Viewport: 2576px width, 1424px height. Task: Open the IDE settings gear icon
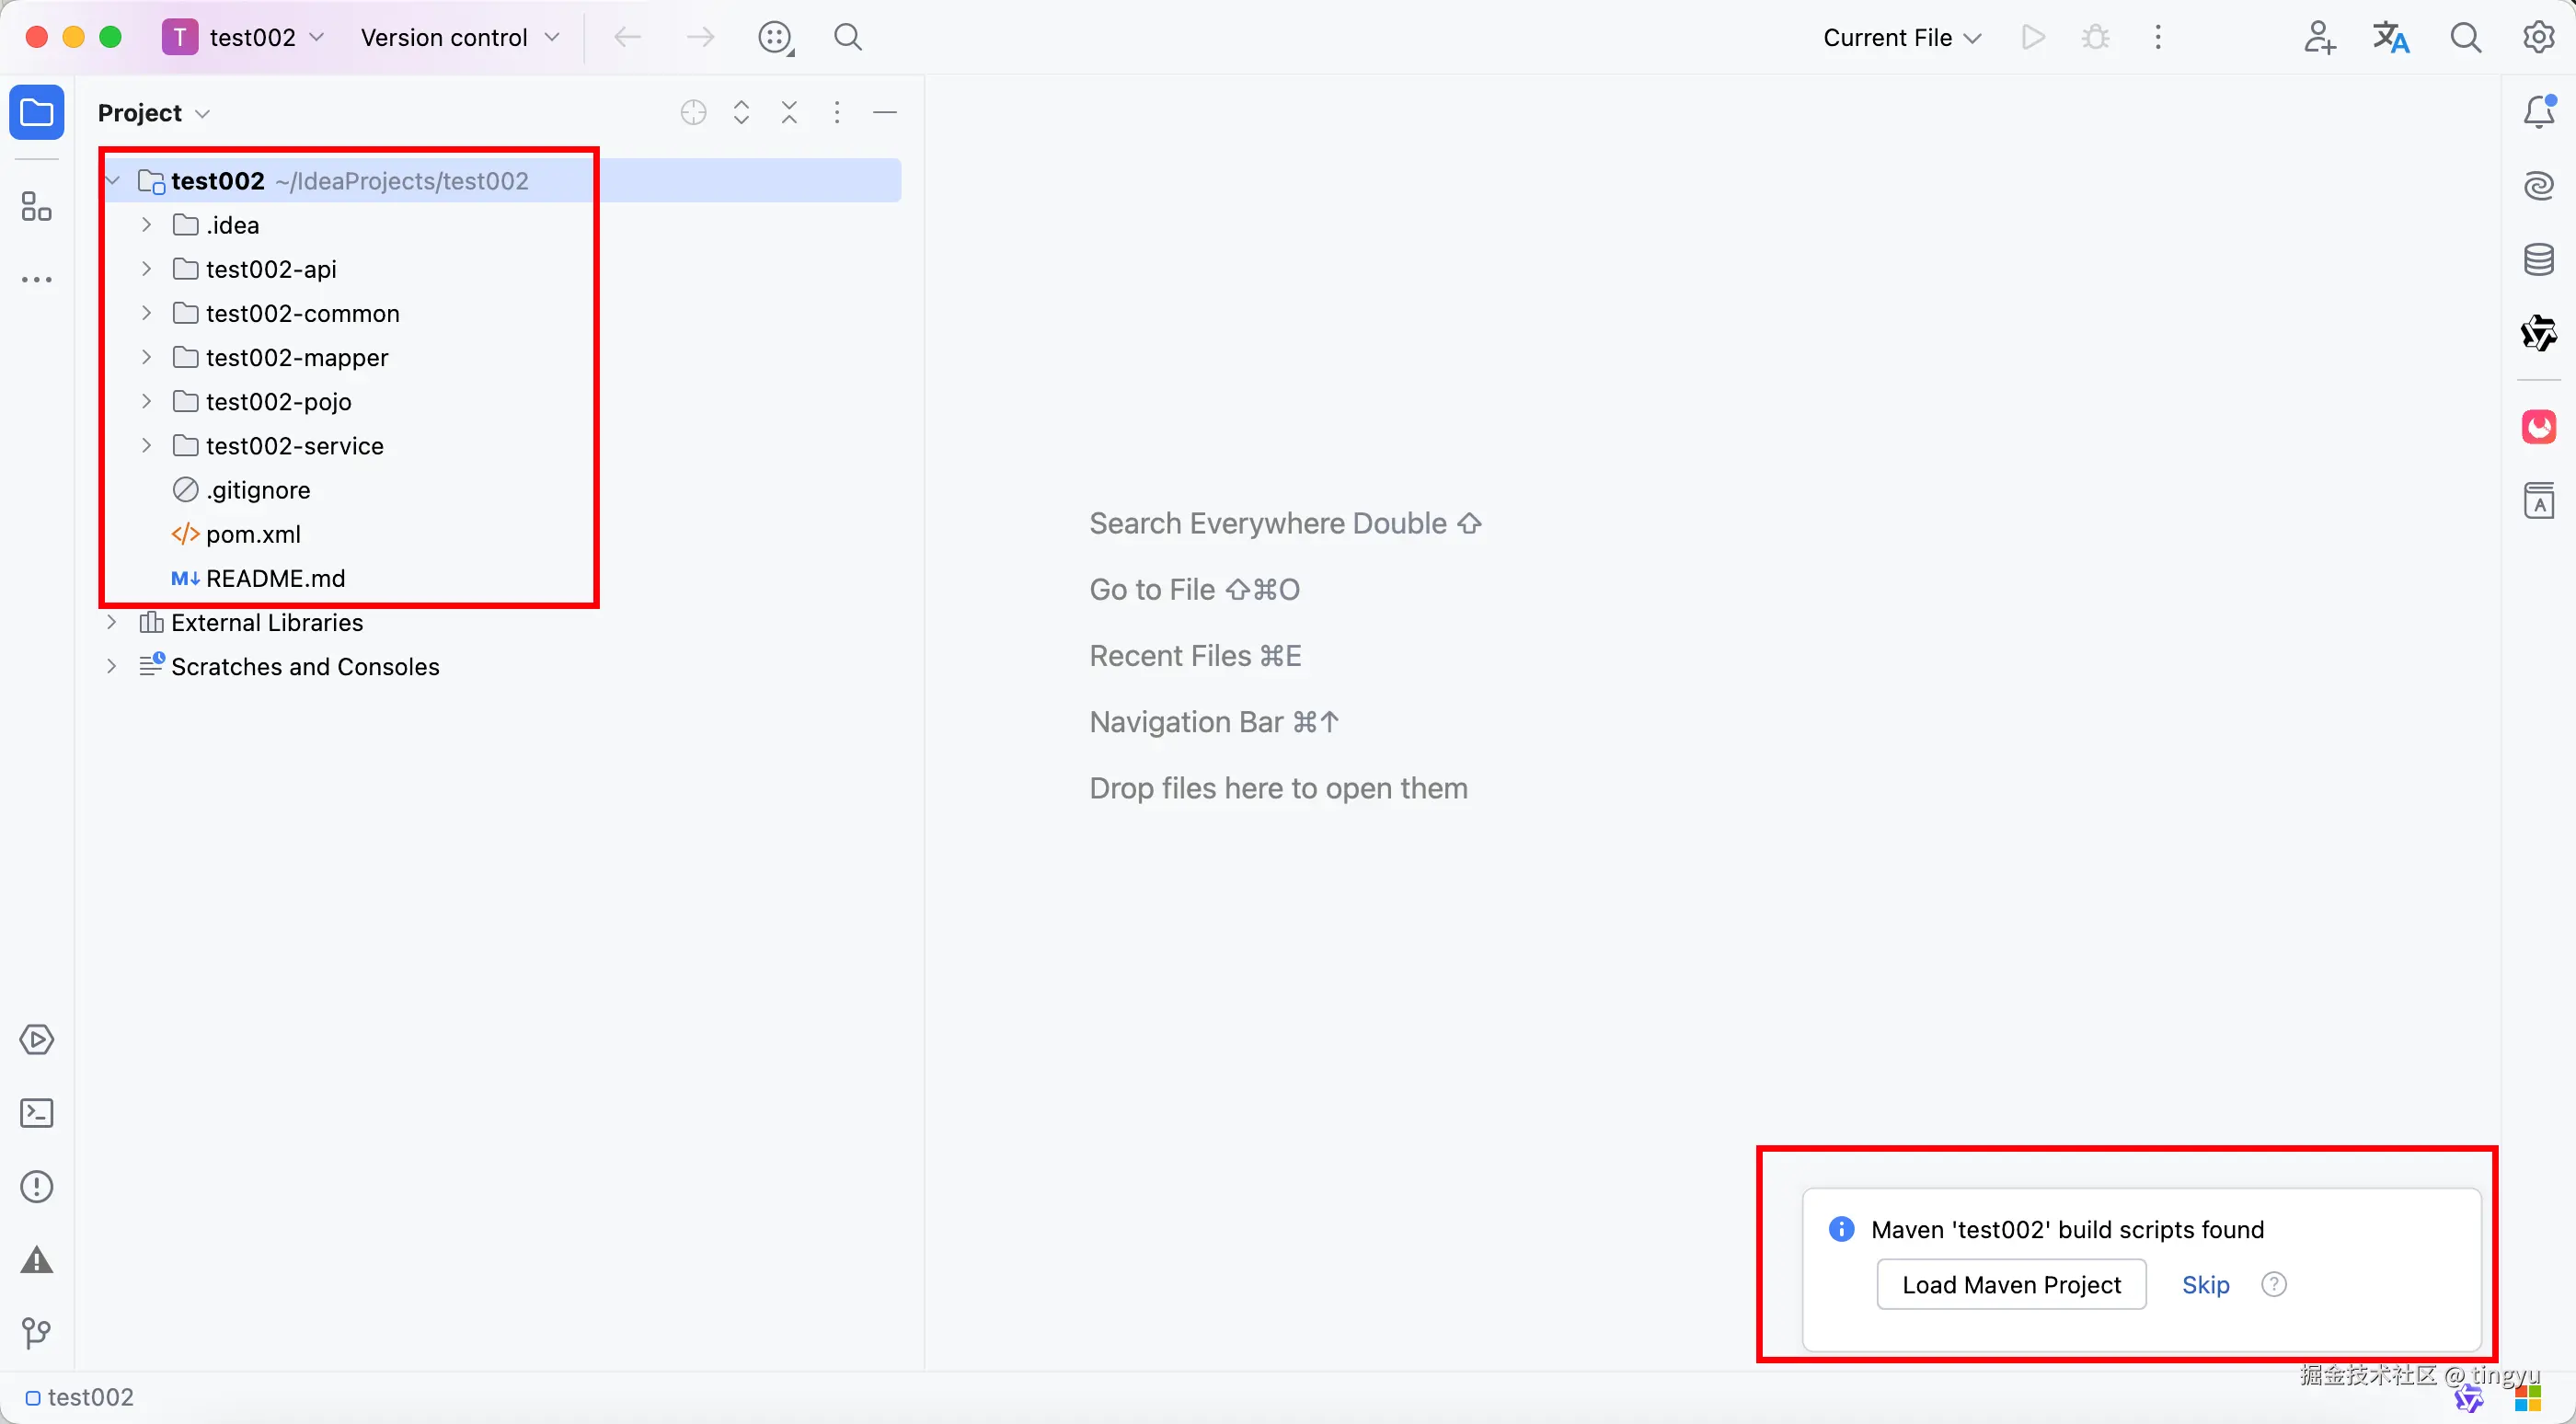click(2538, 38)
